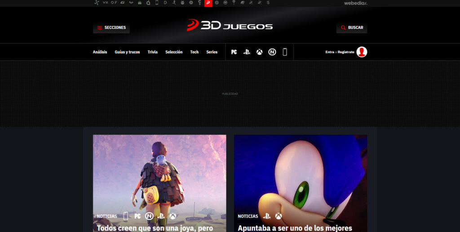This screenshot has width=460, height=232.
Task: Click NOTICIAS tag on the Sonic article
Action: [248, 216]
